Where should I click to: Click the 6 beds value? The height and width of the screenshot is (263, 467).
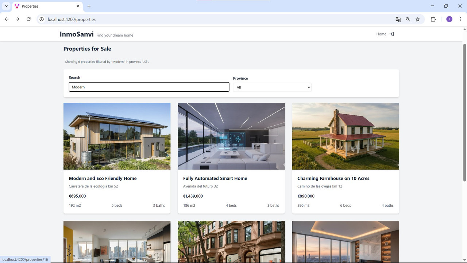coord(346,205)
